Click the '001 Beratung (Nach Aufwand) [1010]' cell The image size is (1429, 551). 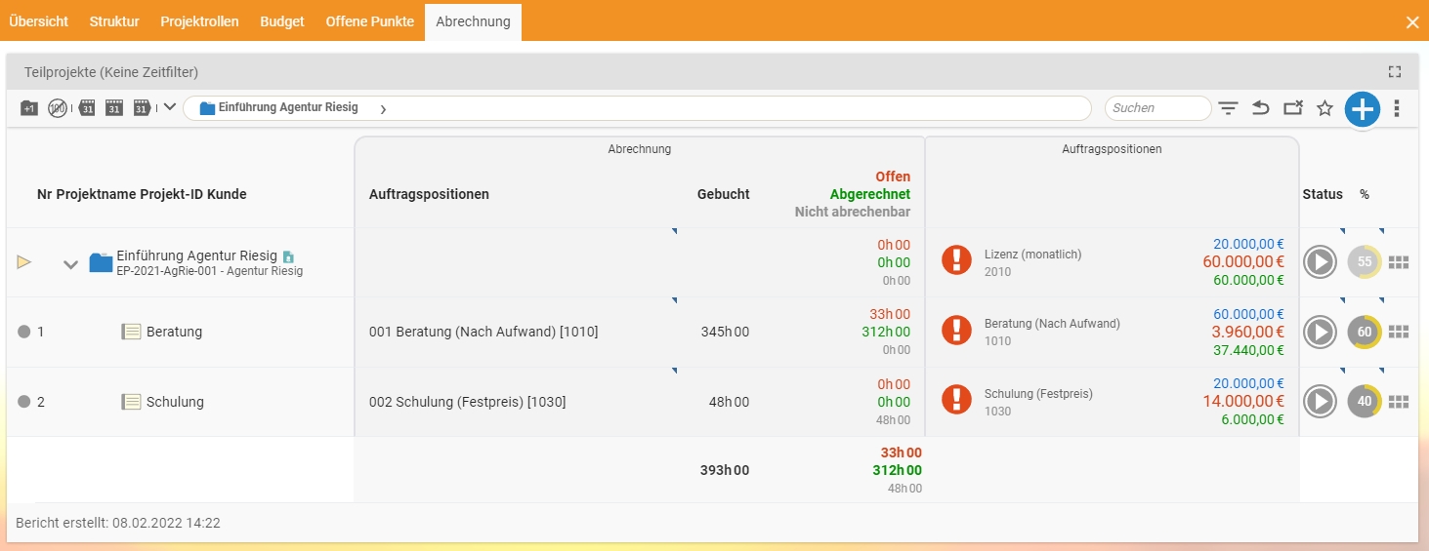pyautogui.click(x=483, y=332)
